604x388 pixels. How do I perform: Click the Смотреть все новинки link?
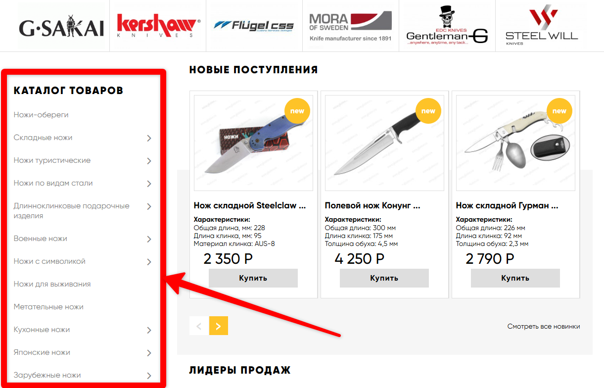point(544,327)
